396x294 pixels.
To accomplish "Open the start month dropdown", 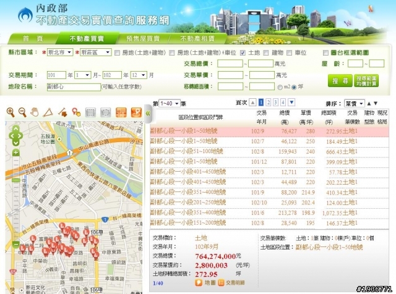I will click(x=82, y=75).
